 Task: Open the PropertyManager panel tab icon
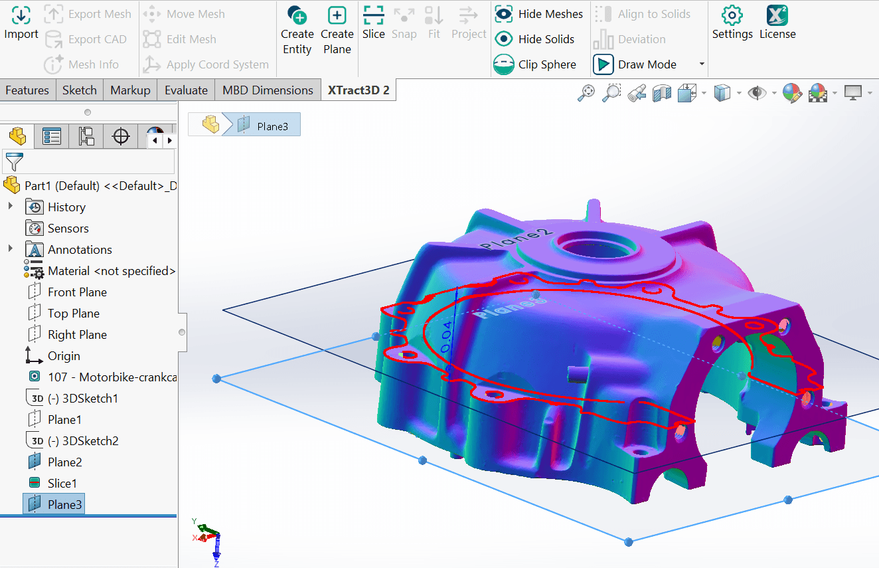[52, 137]
